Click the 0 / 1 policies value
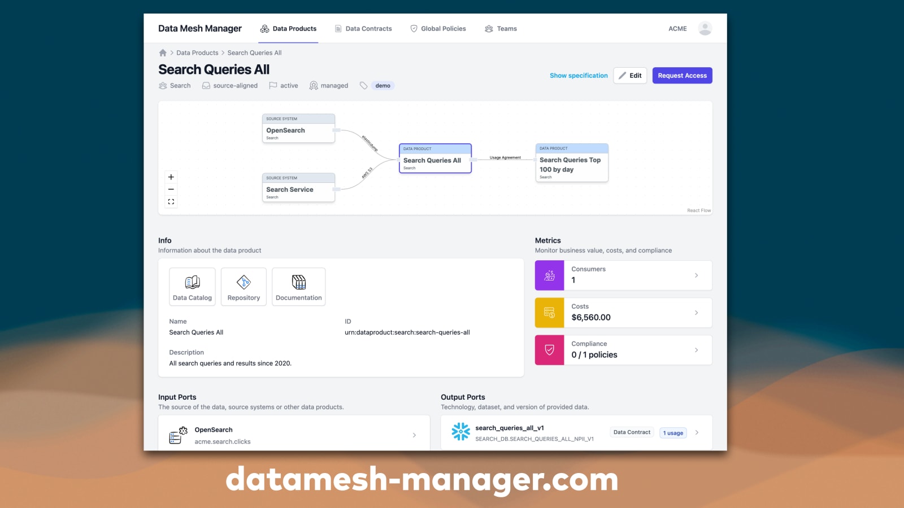Screen dimensions: 904x508 (x=594, y=354)
